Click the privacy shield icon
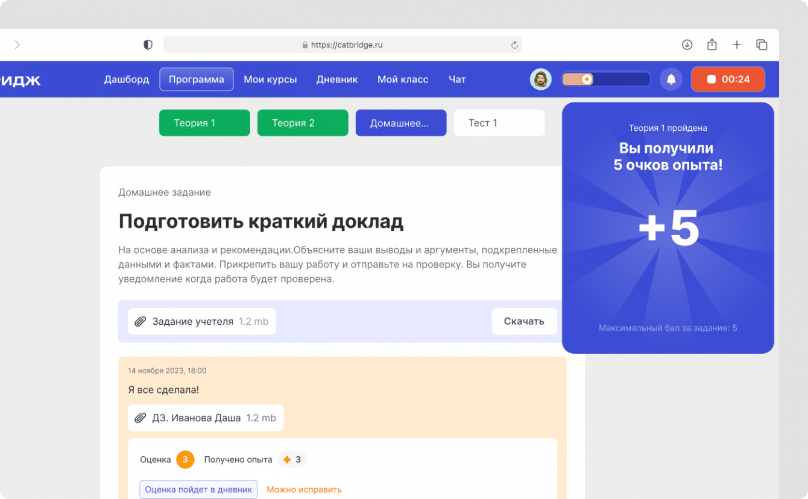808x499 pixels. tap(148, 45)
